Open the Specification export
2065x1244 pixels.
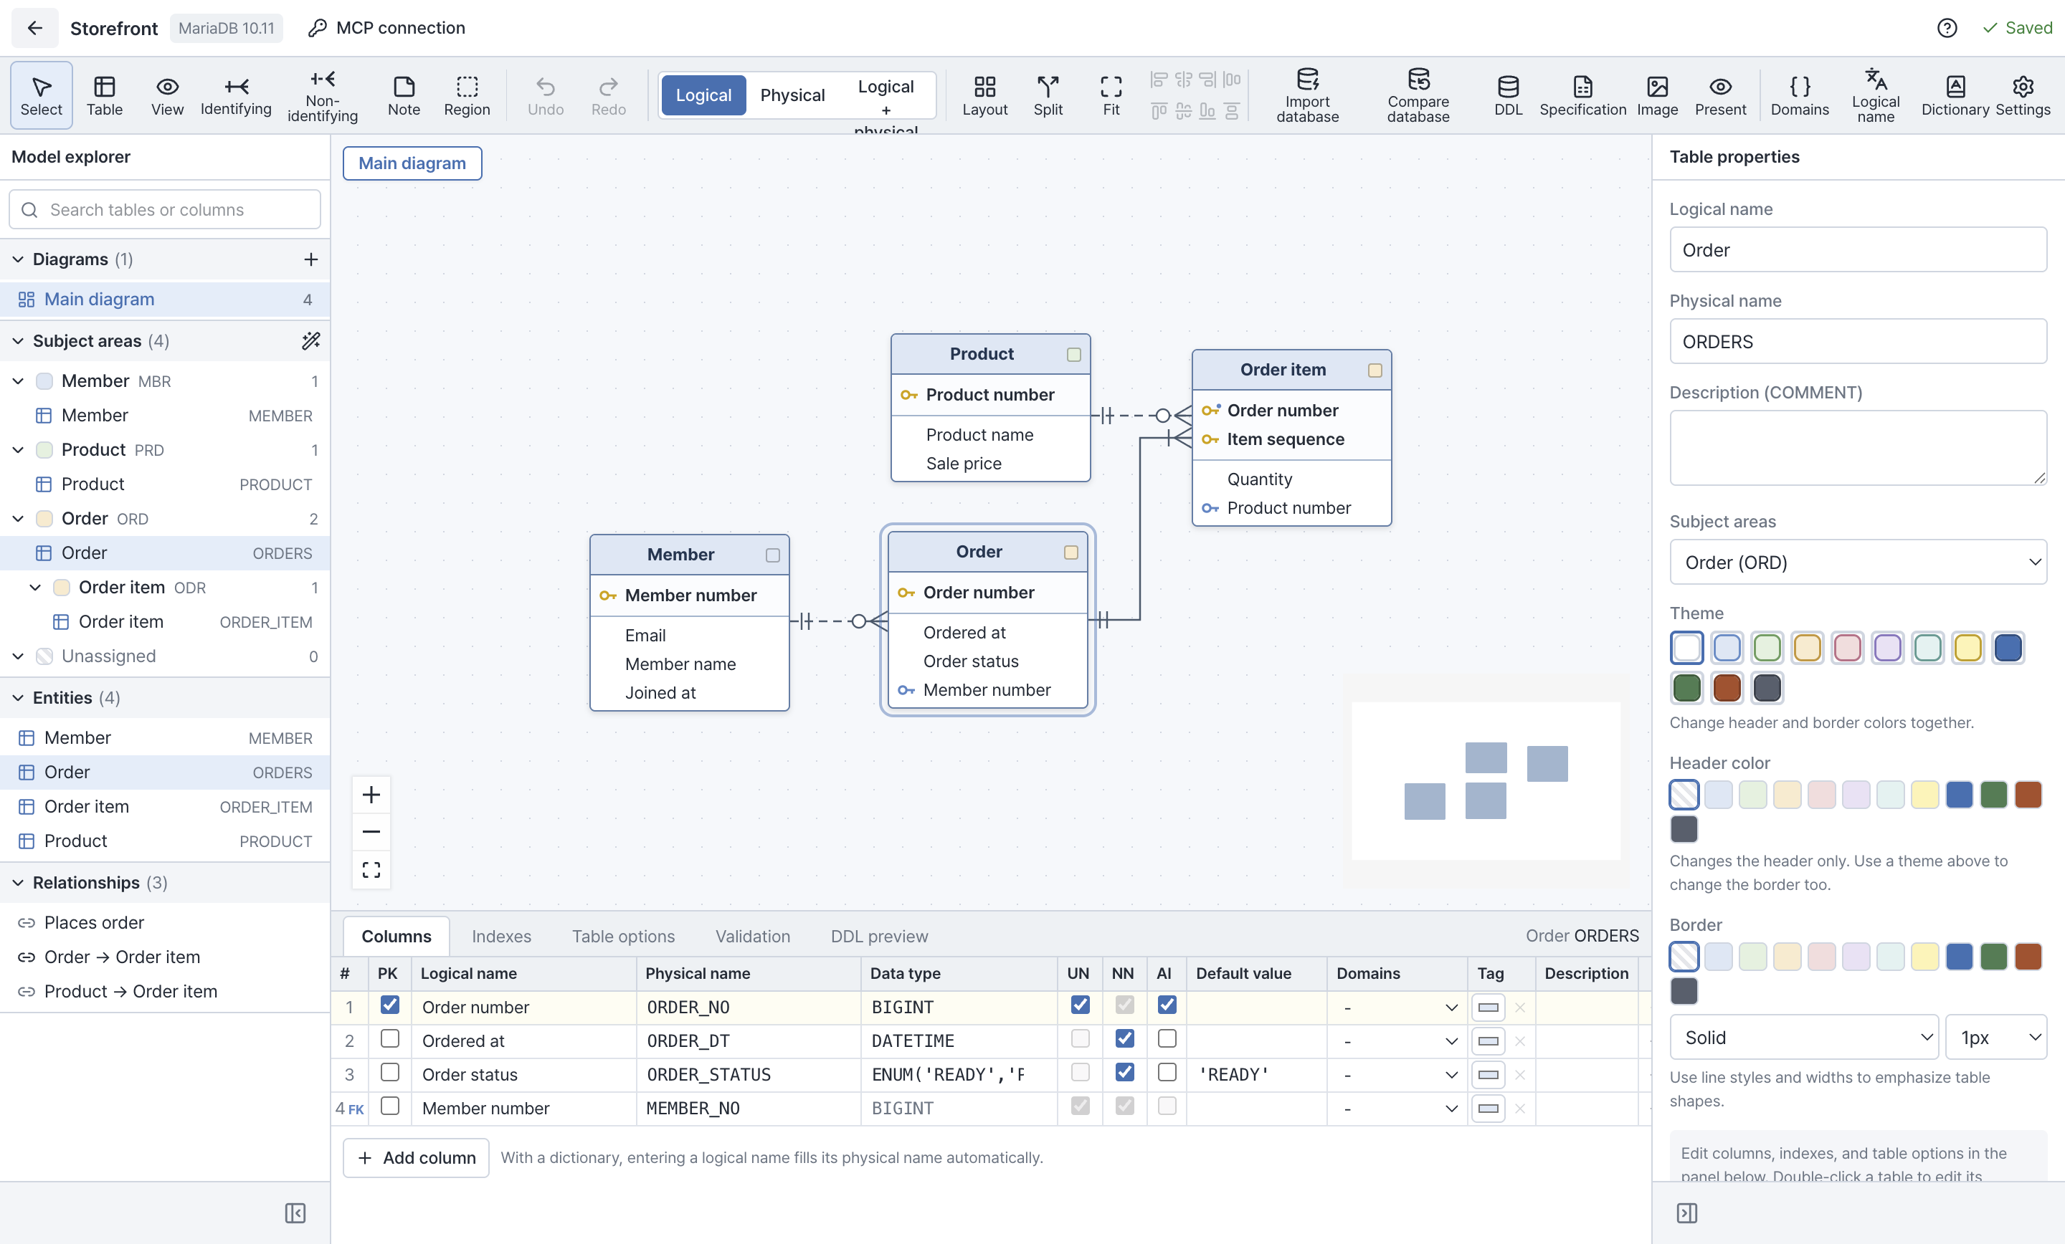[1582, 95]
